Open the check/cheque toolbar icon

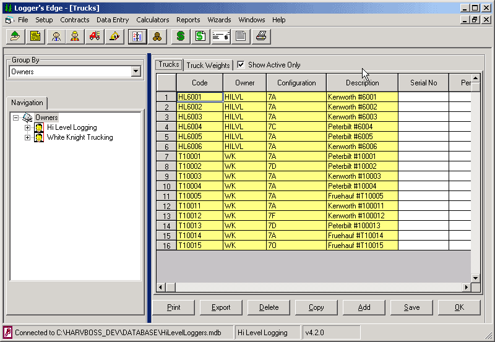point(221,36)
